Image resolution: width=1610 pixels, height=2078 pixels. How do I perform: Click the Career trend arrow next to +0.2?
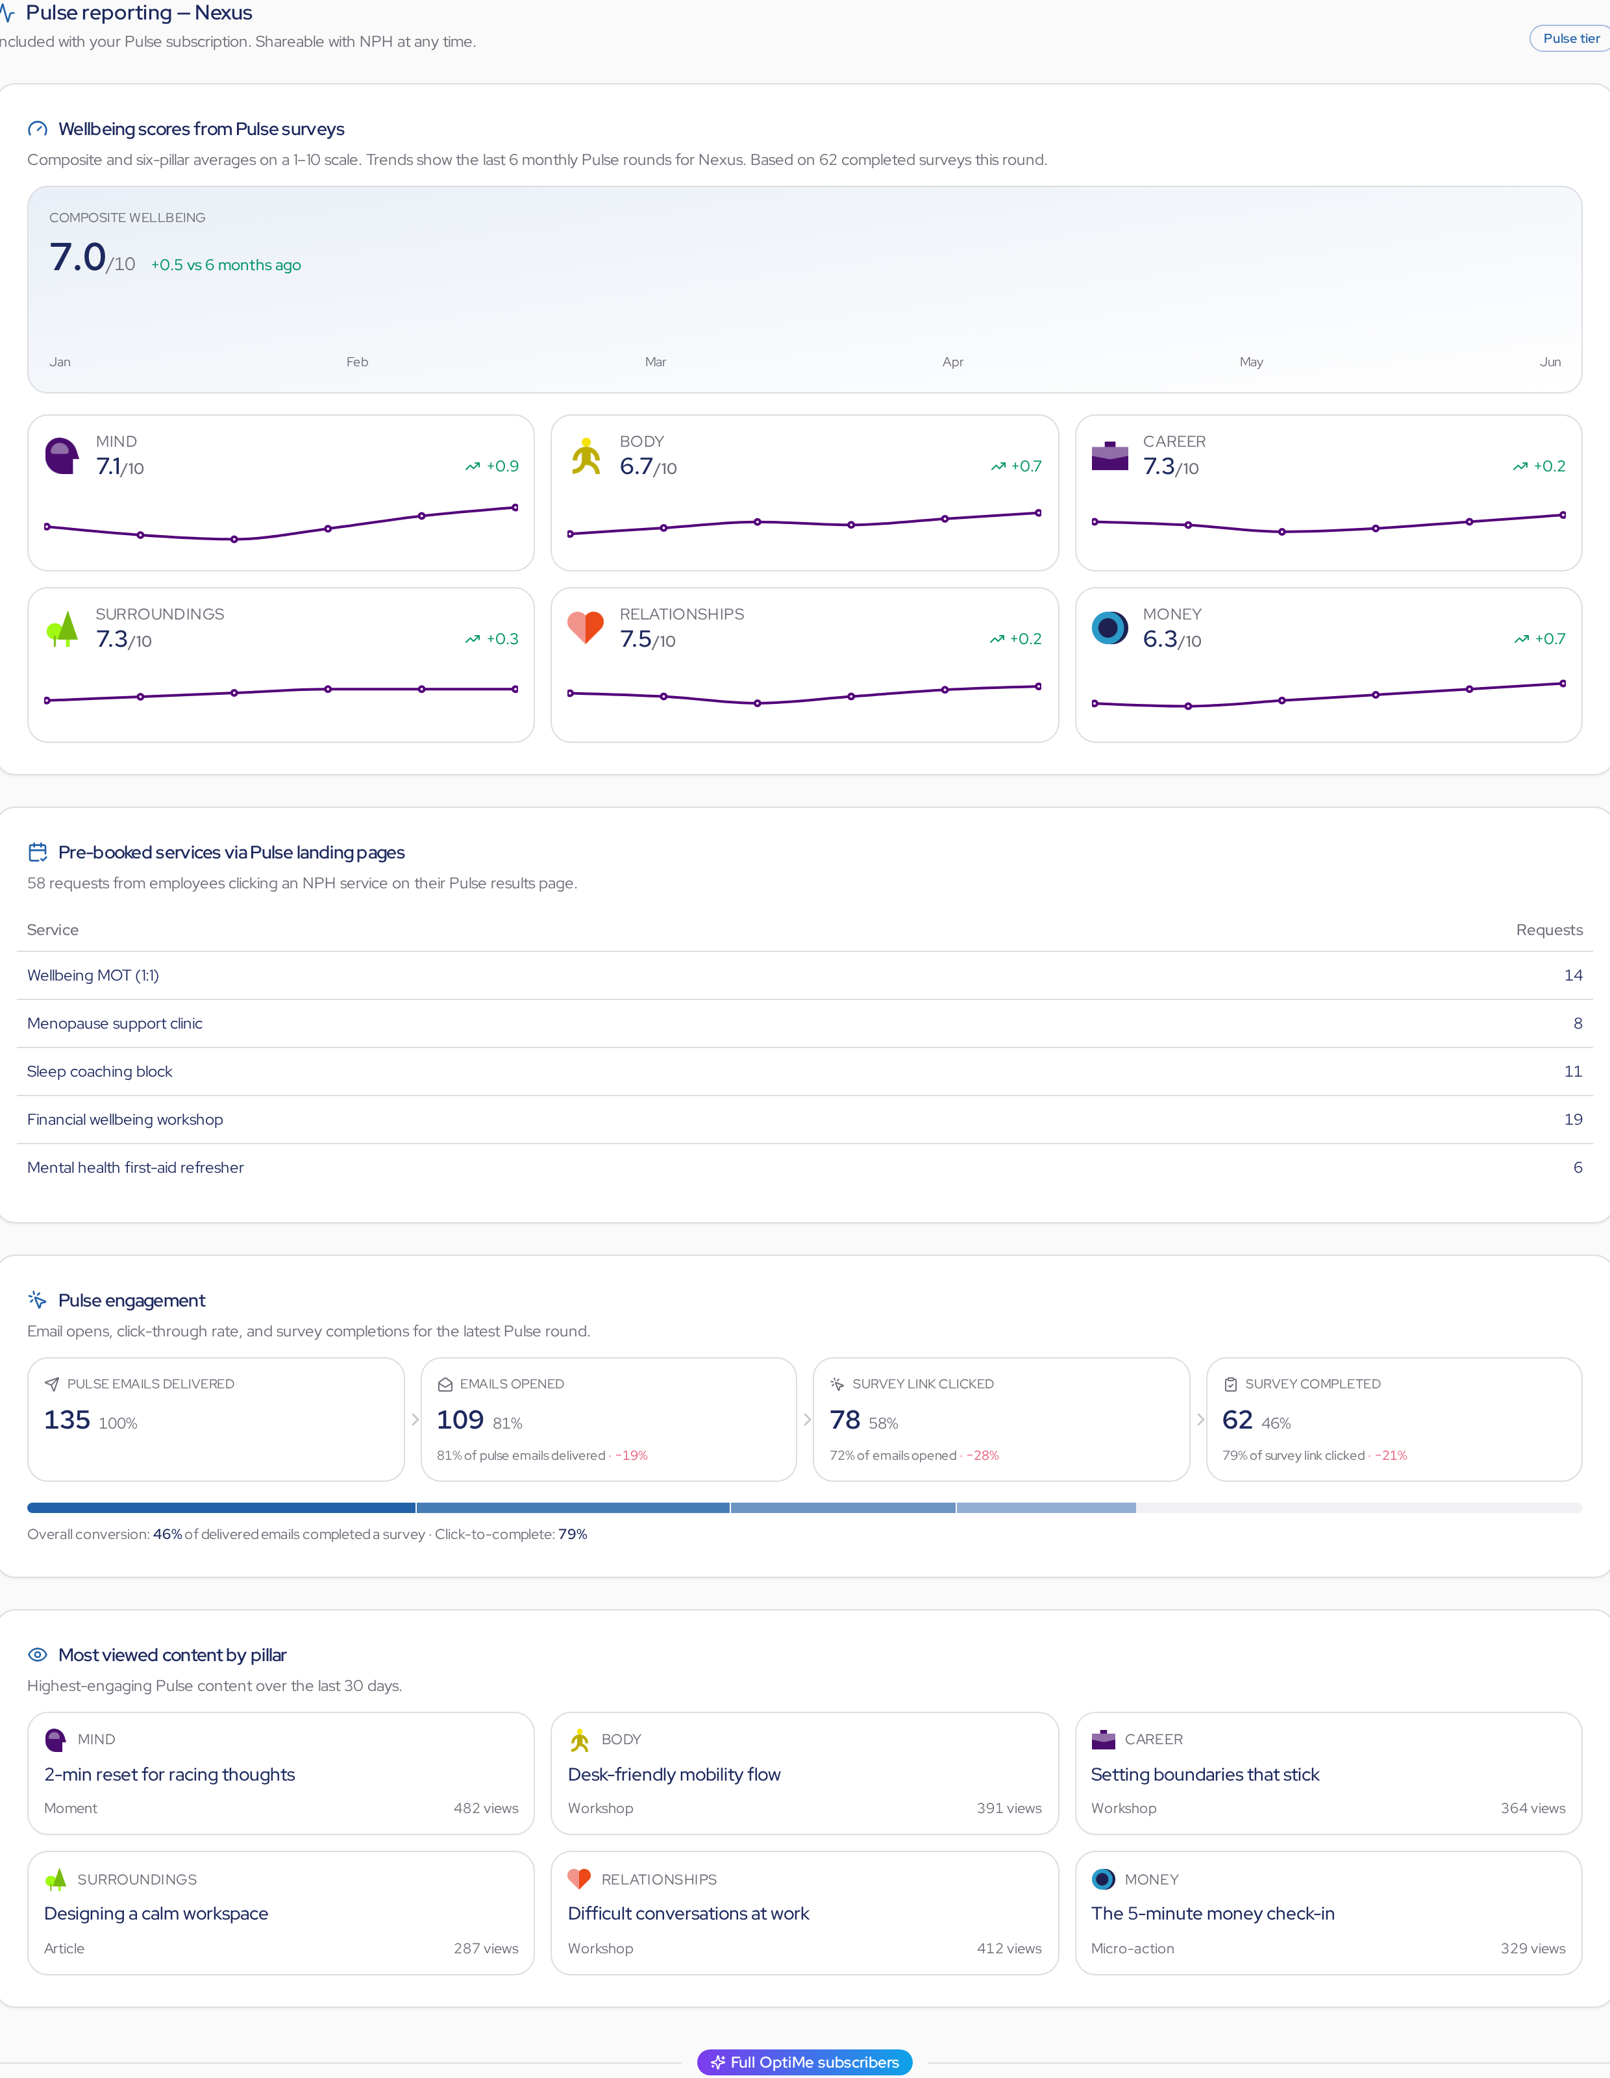(x=1520, y=466)
